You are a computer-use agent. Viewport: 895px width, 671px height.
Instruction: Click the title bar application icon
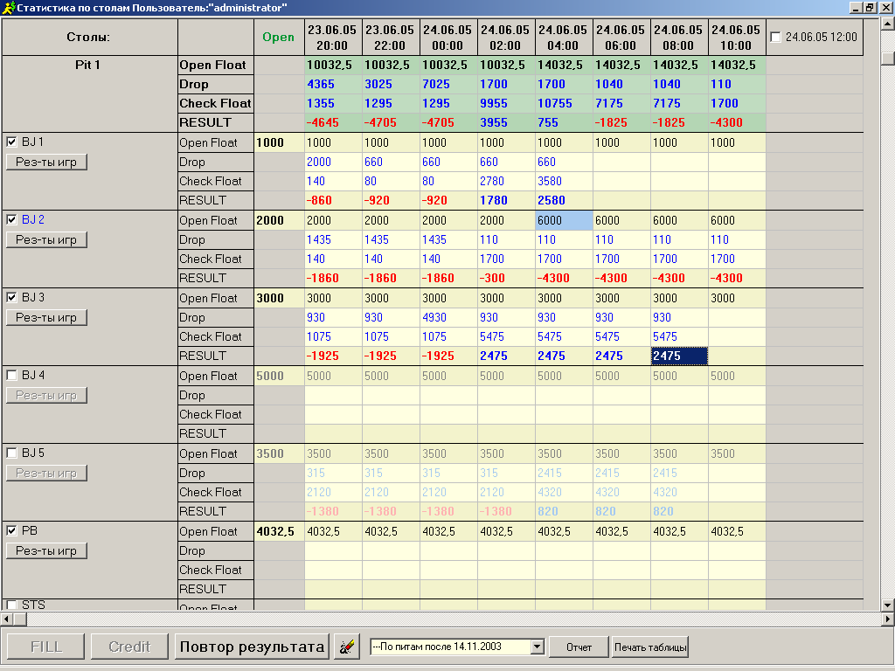pos(8,7)
